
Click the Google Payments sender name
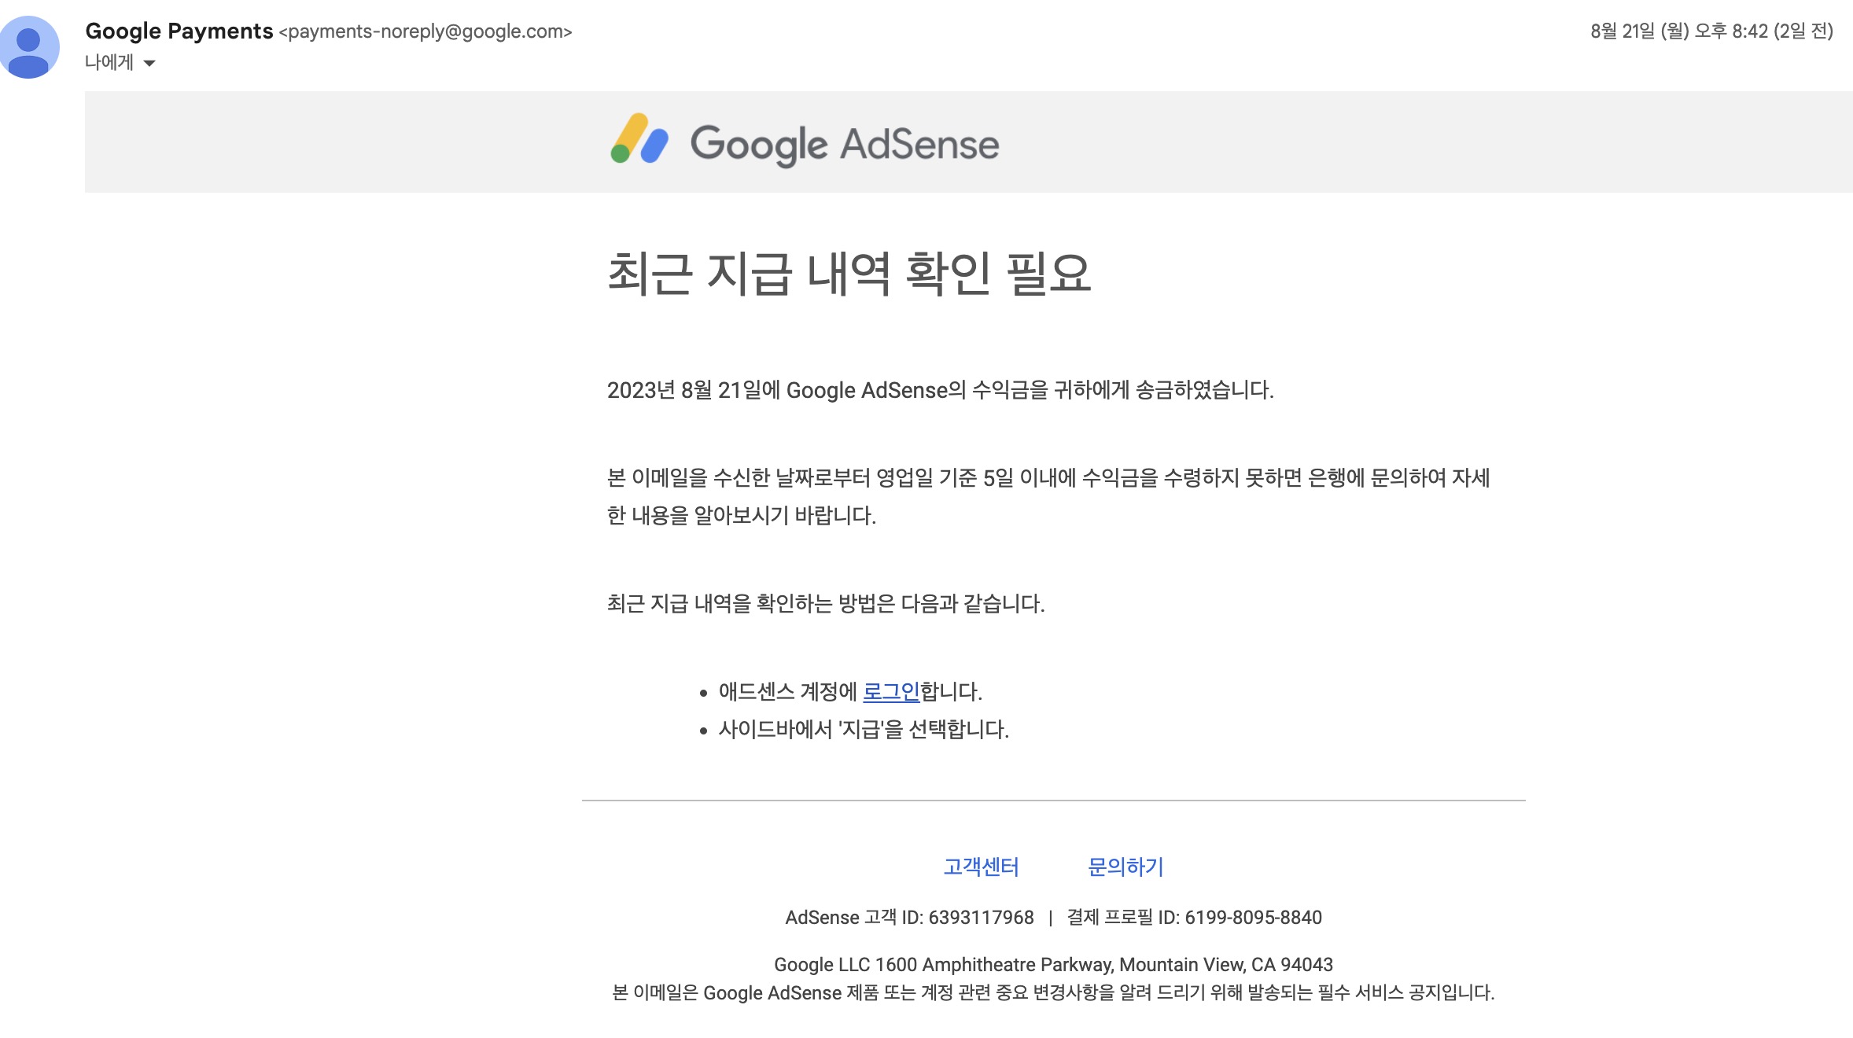coord(179,31)
